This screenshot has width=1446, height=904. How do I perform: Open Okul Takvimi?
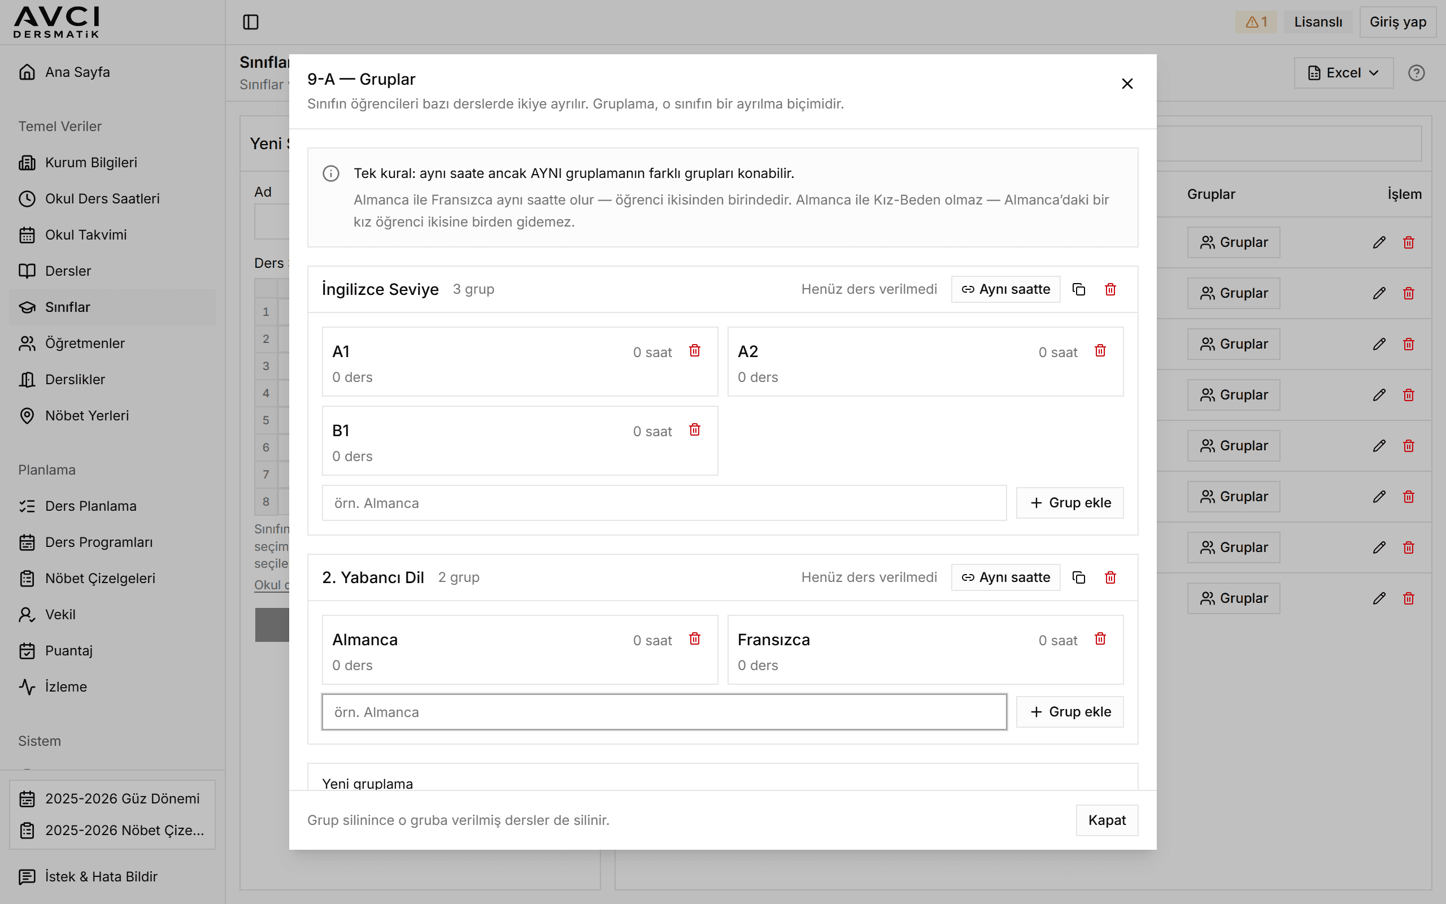[112, 235]
